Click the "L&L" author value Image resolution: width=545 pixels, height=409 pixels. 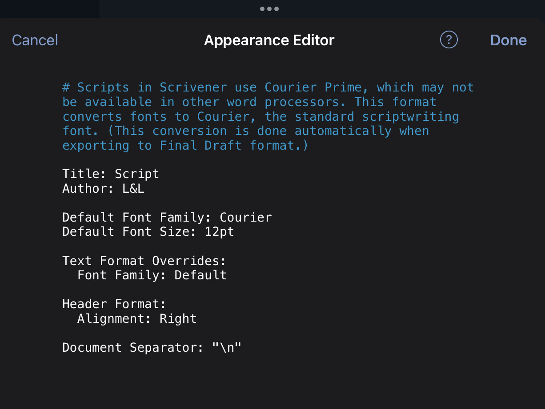pyautogui.click(x=133, y=188)
